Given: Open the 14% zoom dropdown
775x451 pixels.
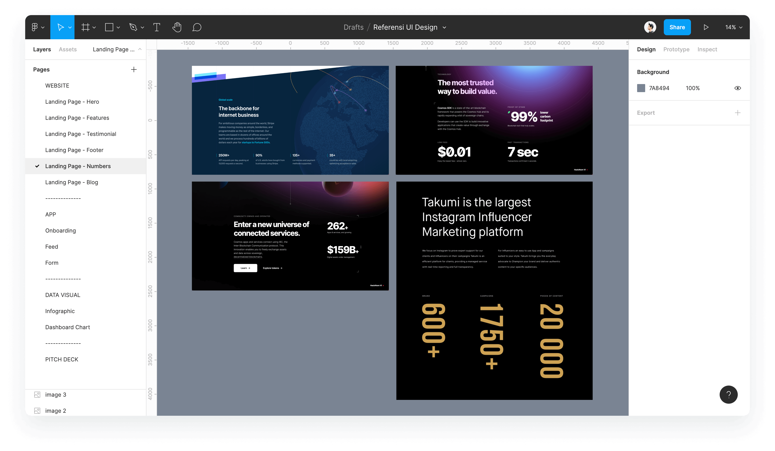Looking at the screenshot, I should click(734, 27).
